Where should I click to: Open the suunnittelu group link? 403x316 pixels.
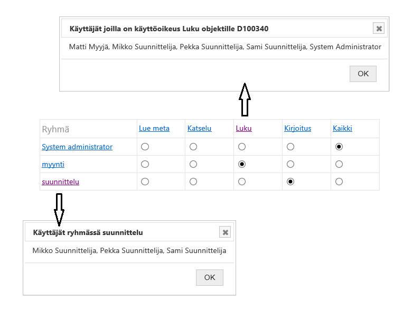[x=60, y=182]
